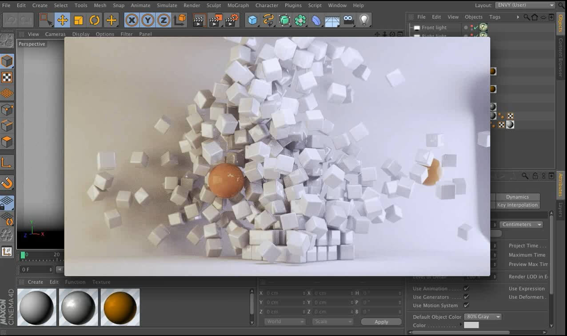567x336 pixels.
Task: Click the Color swatch in attributes
Action: (471, 325)
